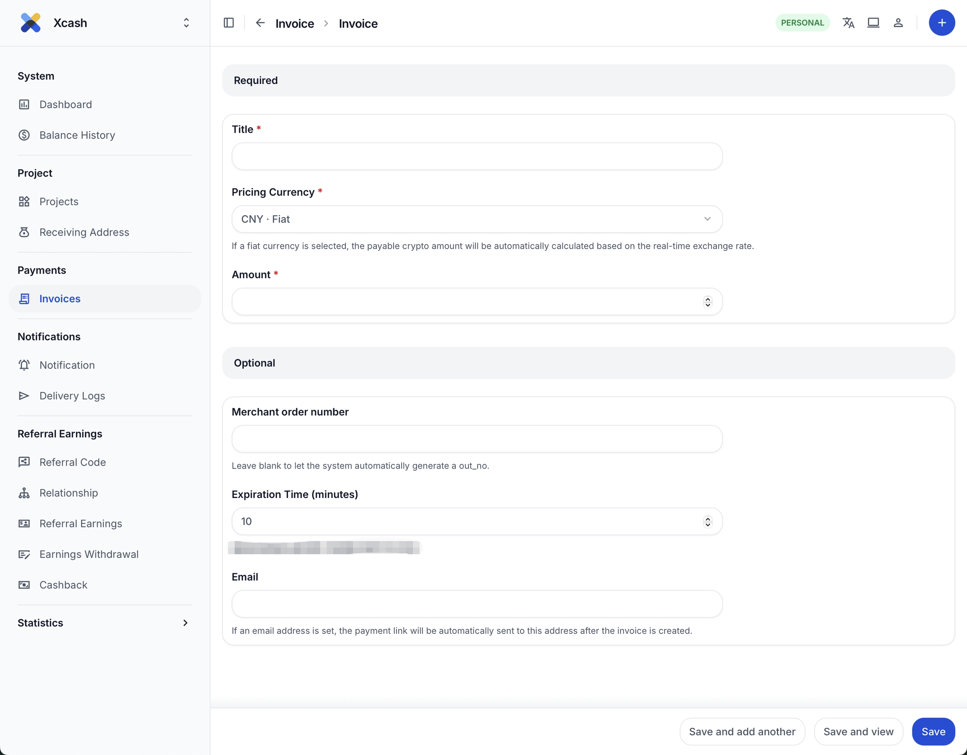Screen dimensions: 967x755
Task: Click Save and add another
Action: [x=742, y=732]
